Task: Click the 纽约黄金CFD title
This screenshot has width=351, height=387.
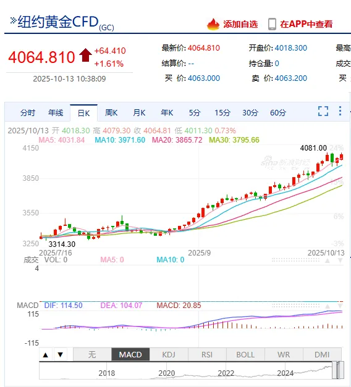Action: point(58,22)
